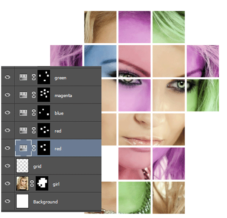Select the grid layer's transparent thumbnail
This screenshot has width=227, height=218.
(x=22, y=166)
